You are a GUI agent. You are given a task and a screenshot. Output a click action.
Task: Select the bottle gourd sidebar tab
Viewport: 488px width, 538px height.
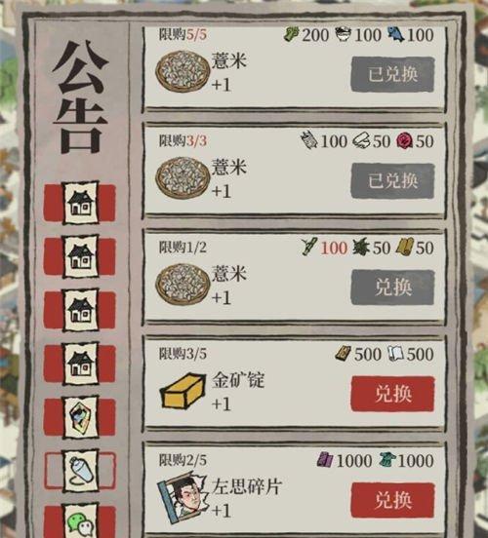80,471
